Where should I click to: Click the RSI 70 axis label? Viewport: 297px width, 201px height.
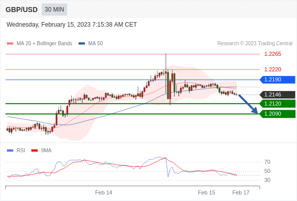(267, 162)
